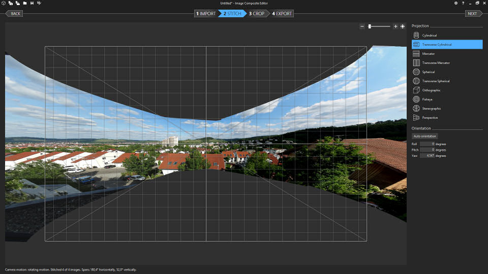The height and width of the screenshot is (274, 488).
Task: Zoom out with the minus button
Action: [x=362, y=26]
